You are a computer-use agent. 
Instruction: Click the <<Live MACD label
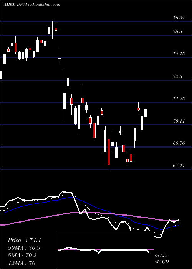click(x=162, y=259)
